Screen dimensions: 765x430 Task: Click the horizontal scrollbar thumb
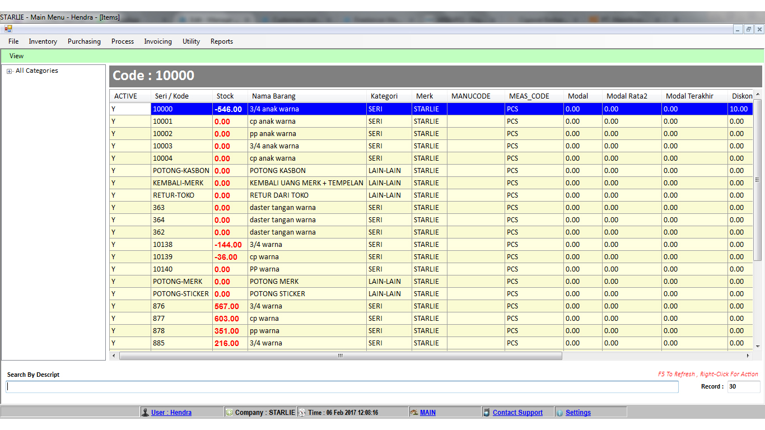click(x=340, y=356)
